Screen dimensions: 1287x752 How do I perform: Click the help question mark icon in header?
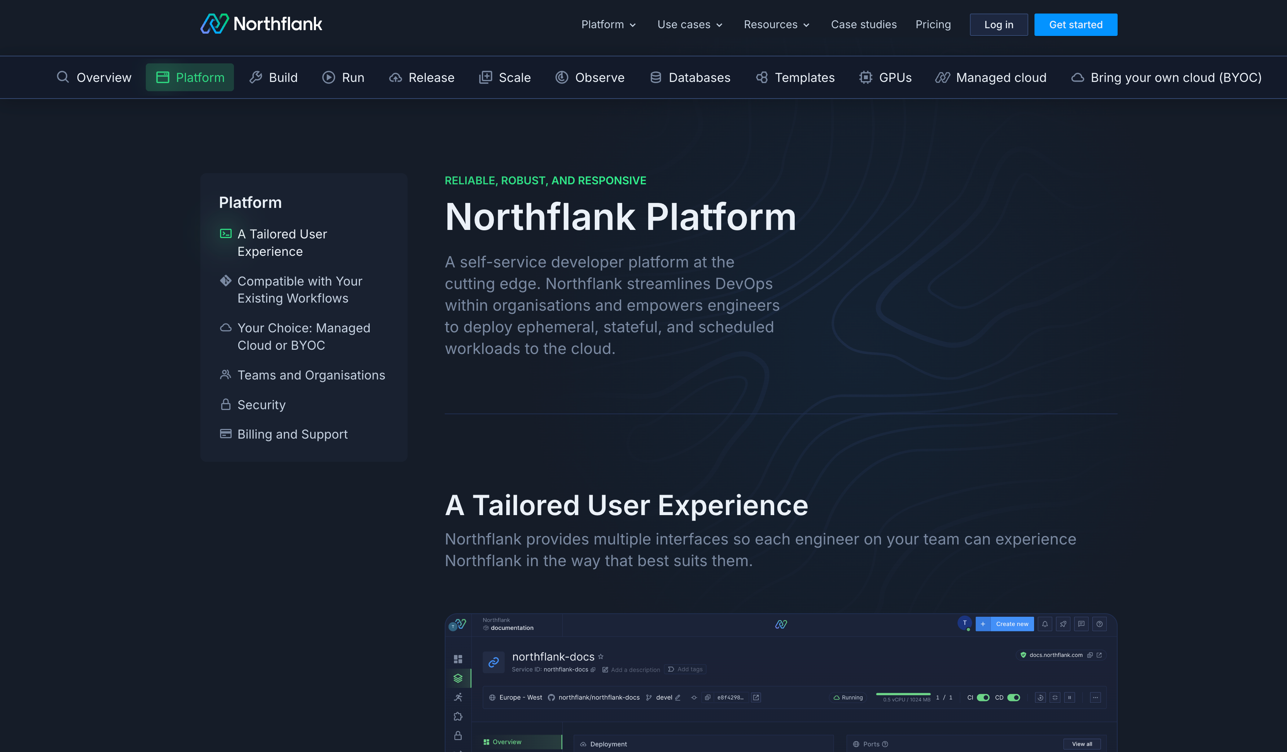1099,624
